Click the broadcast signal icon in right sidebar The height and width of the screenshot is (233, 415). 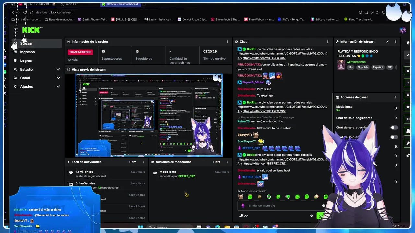408,119
